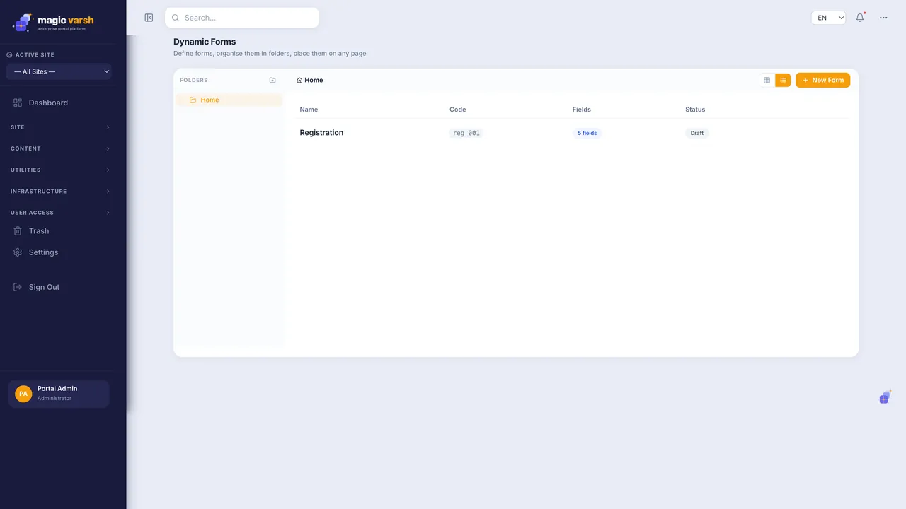Switch to grid view

(767, 81)
